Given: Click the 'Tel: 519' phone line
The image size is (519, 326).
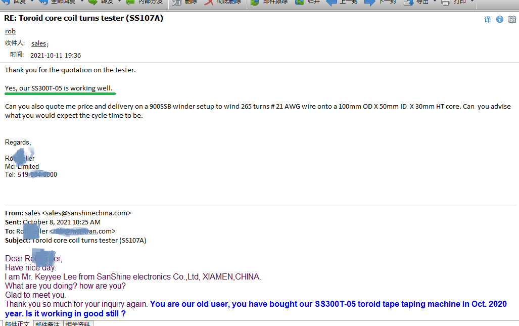Looking at the screenshot, I should pyautogui.click(x=31, y=174).
